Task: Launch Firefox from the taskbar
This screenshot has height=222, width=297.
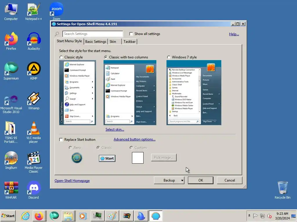Action: [39, 216]
